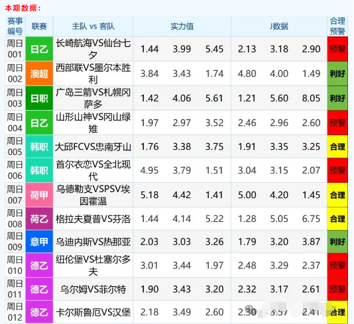Open the 长崎航海VS仙台七夕 match
Screen dimensions: 354x324
pos(93,49)
